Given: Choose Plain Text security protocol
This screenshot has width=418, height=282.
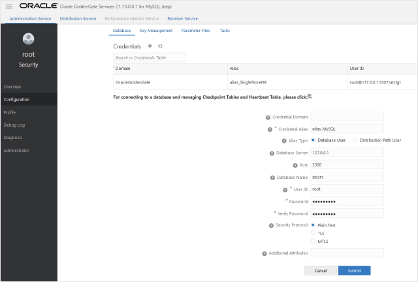Looking at the screenshot, I should coord(313,225).
